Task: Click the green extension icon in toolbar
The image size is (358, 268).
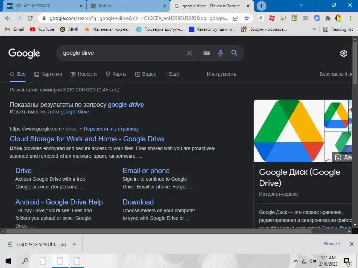Action: pyautogui.click(x=294, y=18)
